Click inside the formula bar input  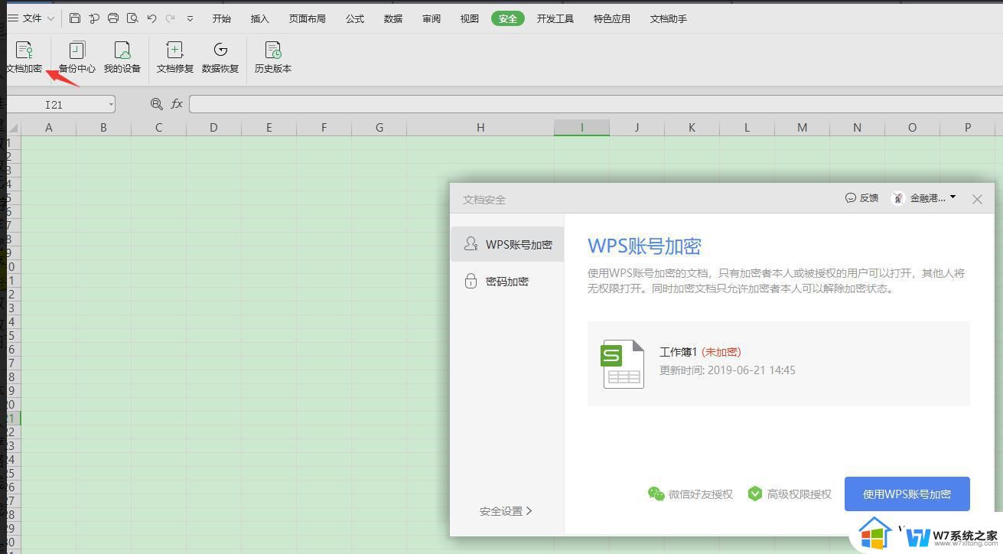pos(595,103)
